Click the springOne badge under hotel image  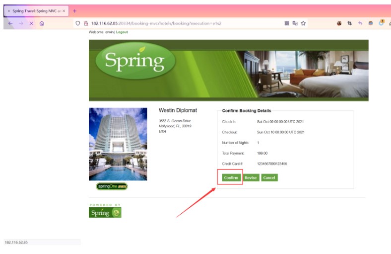112,186
